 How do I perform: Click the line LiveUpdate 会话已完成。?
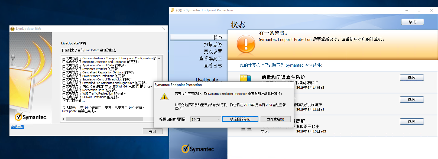[79, 111]
